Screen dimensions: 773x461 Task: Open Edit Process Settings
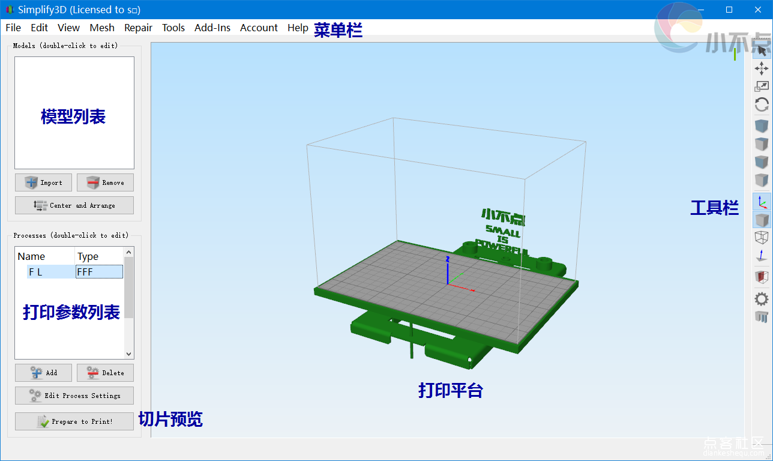pyautogui.click(x=74, y=396)
